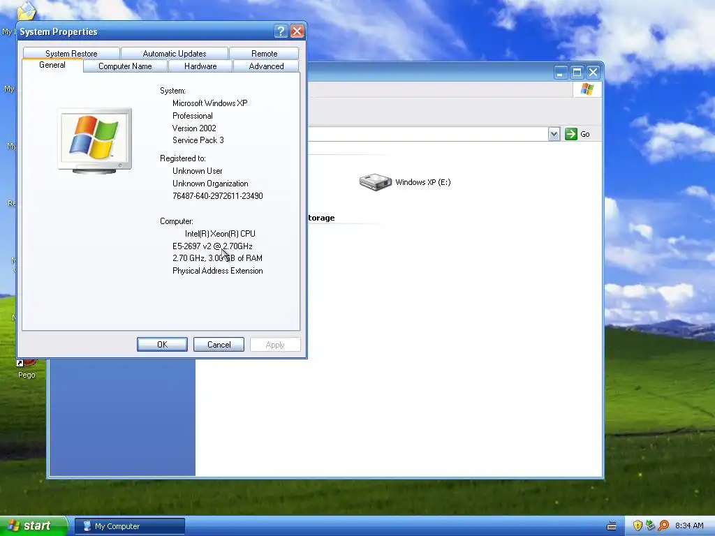Screen dimensions: 715x536
Task: Click the green Go arrow button
Action: point(571,134)
